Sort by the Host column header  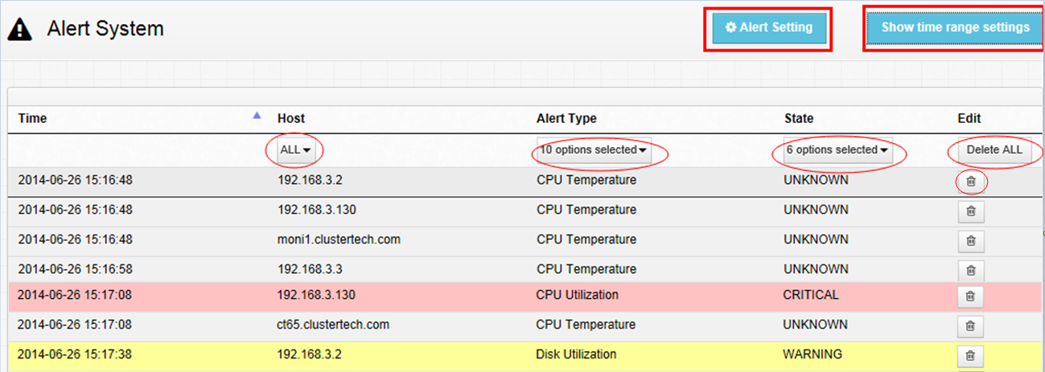(x=291, y=118)
